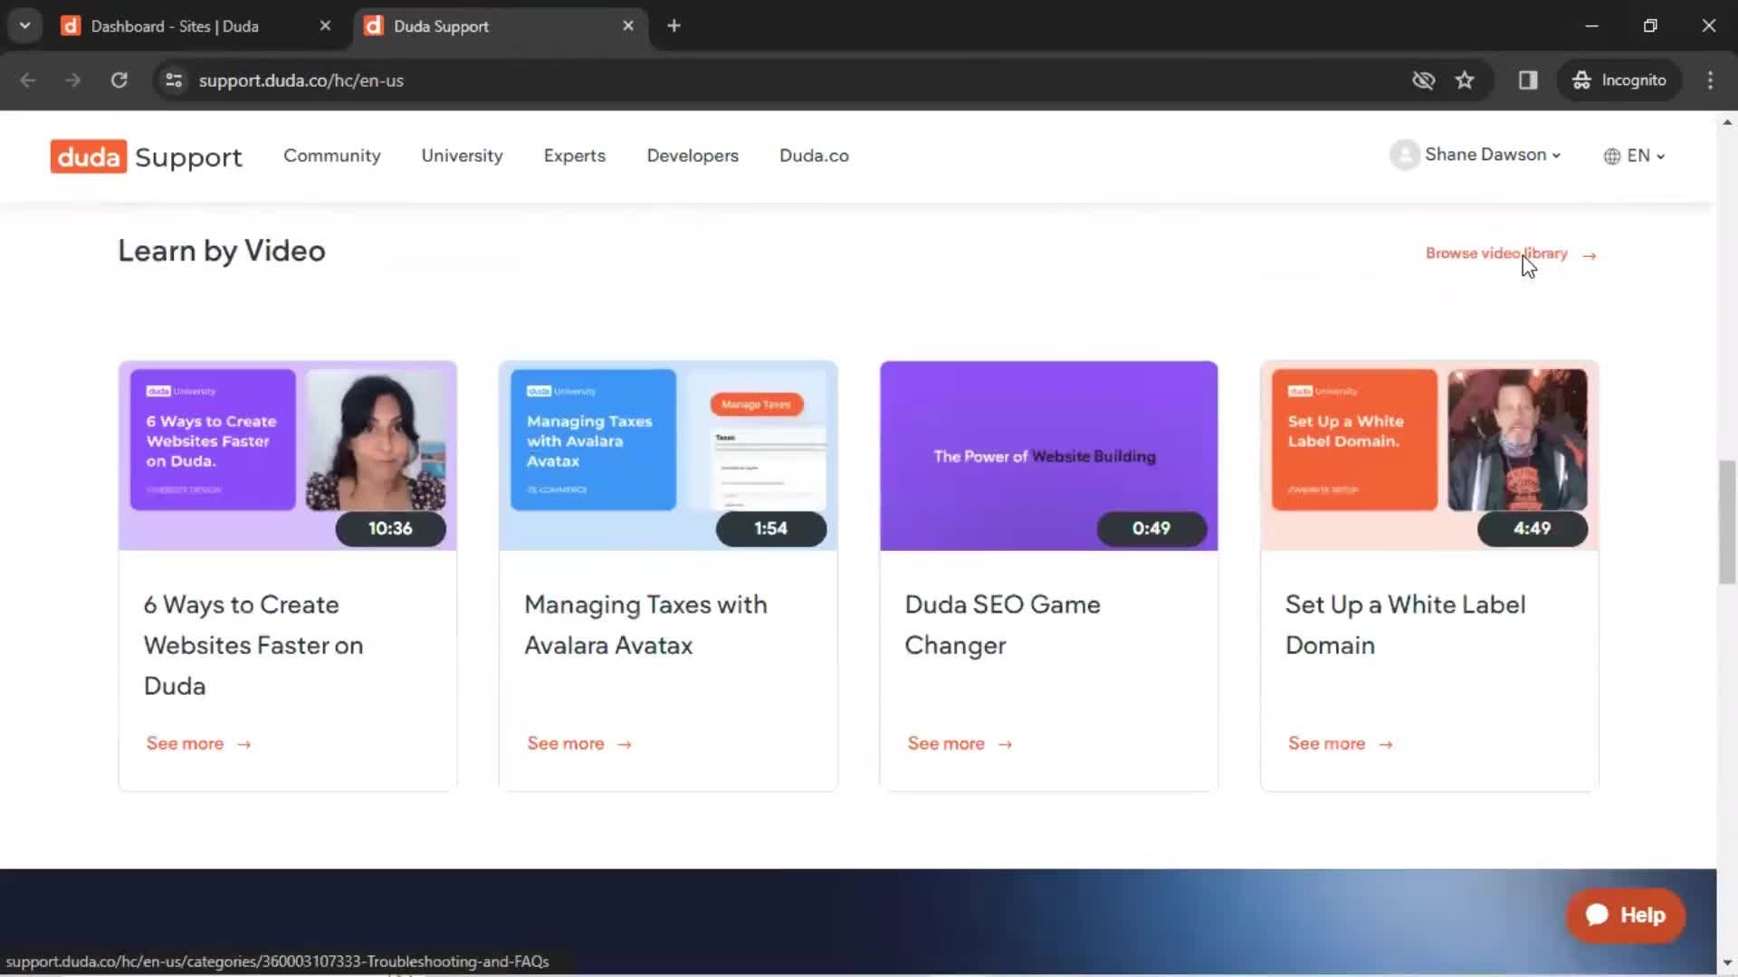Click title 6 Ways to Create Websites Faster

253,645
